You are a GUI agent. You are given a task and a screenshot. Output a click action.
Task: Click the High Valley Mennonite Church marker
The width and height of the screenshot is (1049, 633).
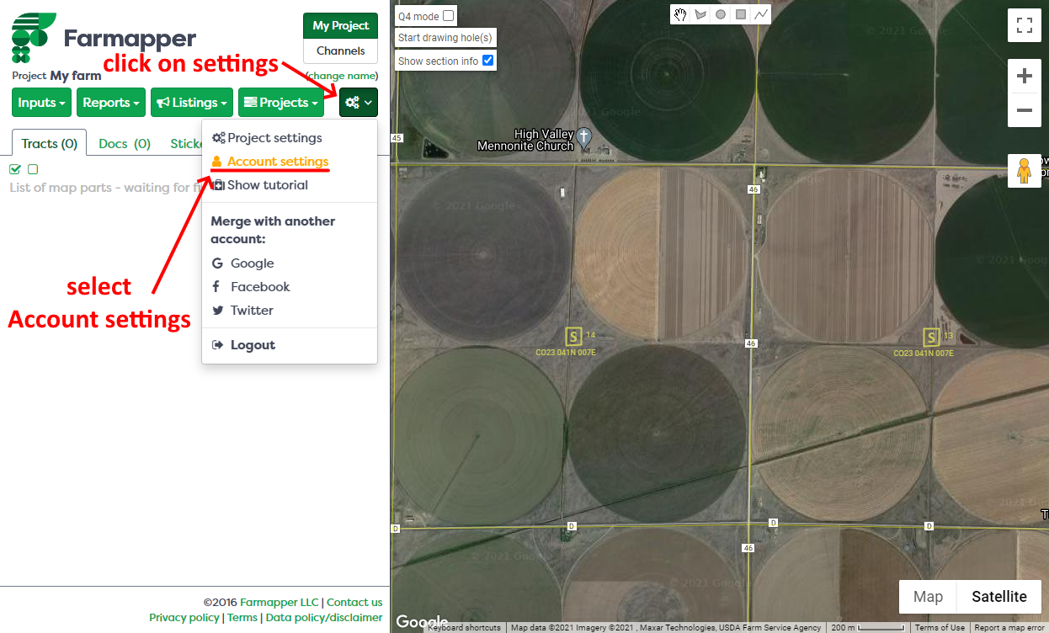pyautogui.click(x=584, y=137)
